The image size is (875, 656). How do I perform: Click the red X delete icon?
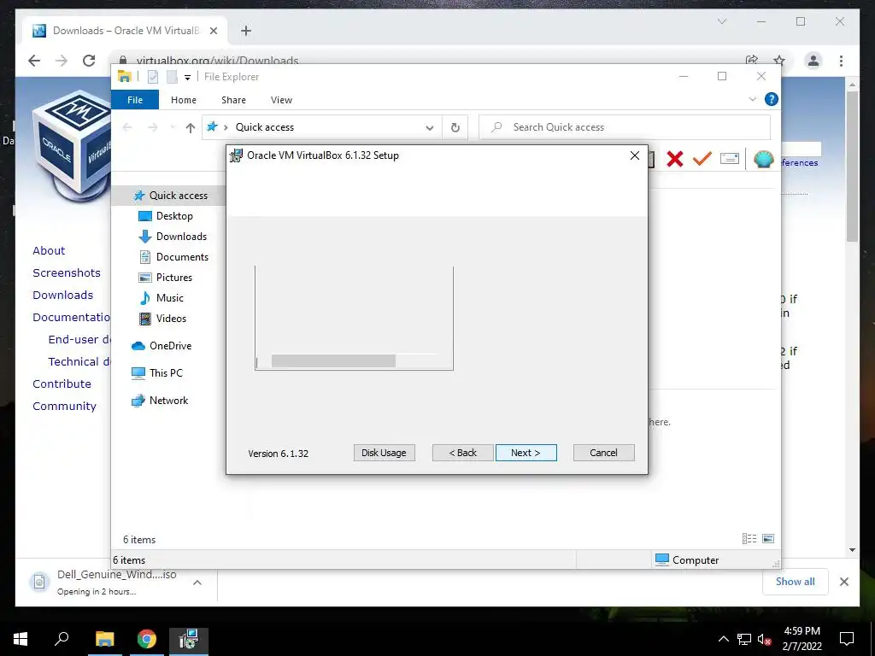(675, 159)
